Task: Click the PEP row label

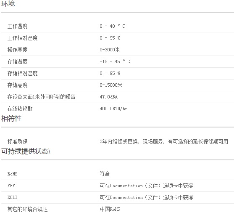Action: (11, 186)
